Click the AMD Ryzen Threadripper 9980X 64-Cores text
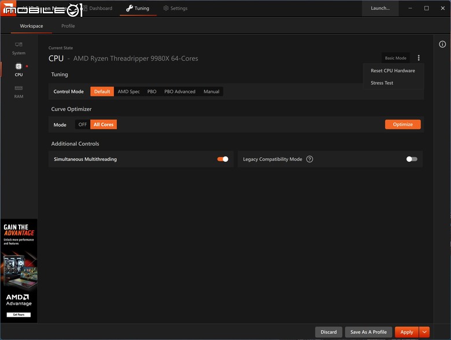This screenshot has height=340, width=451. tap(135, 58)
